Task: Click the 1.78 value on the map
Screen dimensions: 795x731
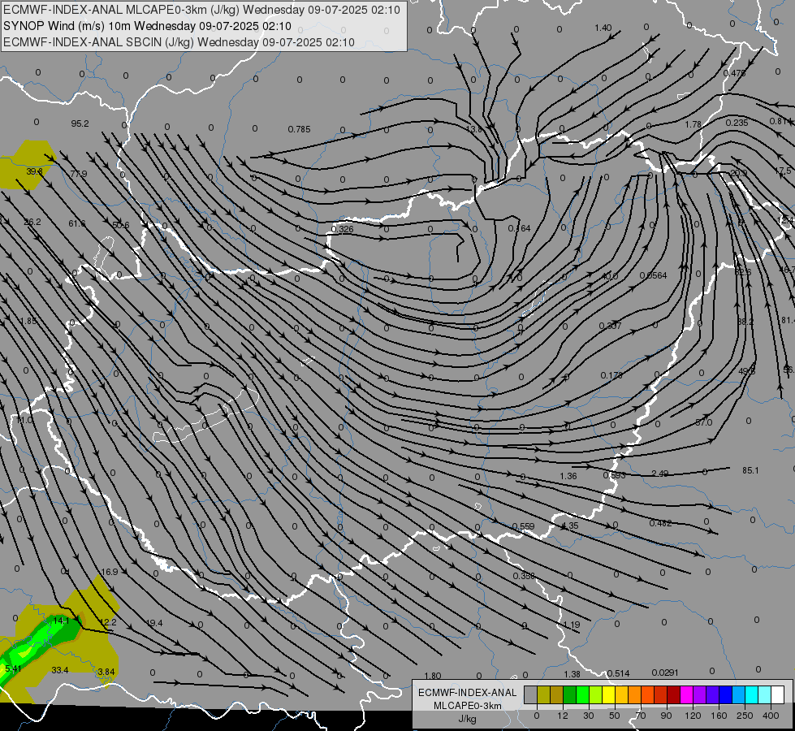Action: point(693,124)
